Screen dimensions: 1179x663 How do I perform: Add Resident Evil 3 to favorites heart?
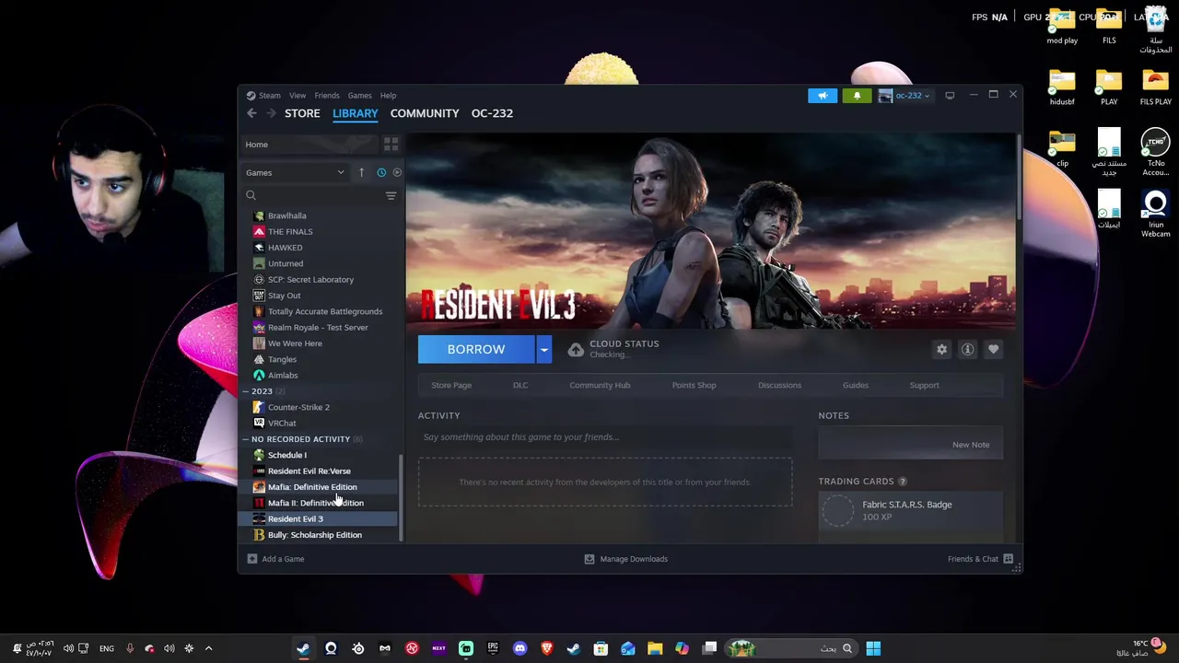993,349
